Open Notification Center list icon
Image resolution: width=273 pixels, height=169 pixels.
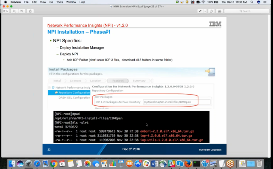(265, 2)
